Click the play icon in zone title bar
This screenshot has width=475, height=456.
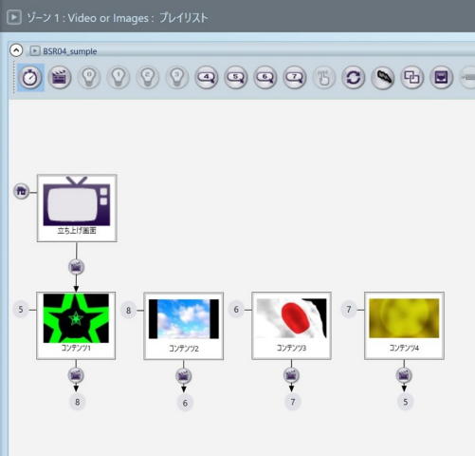(14, 17)
